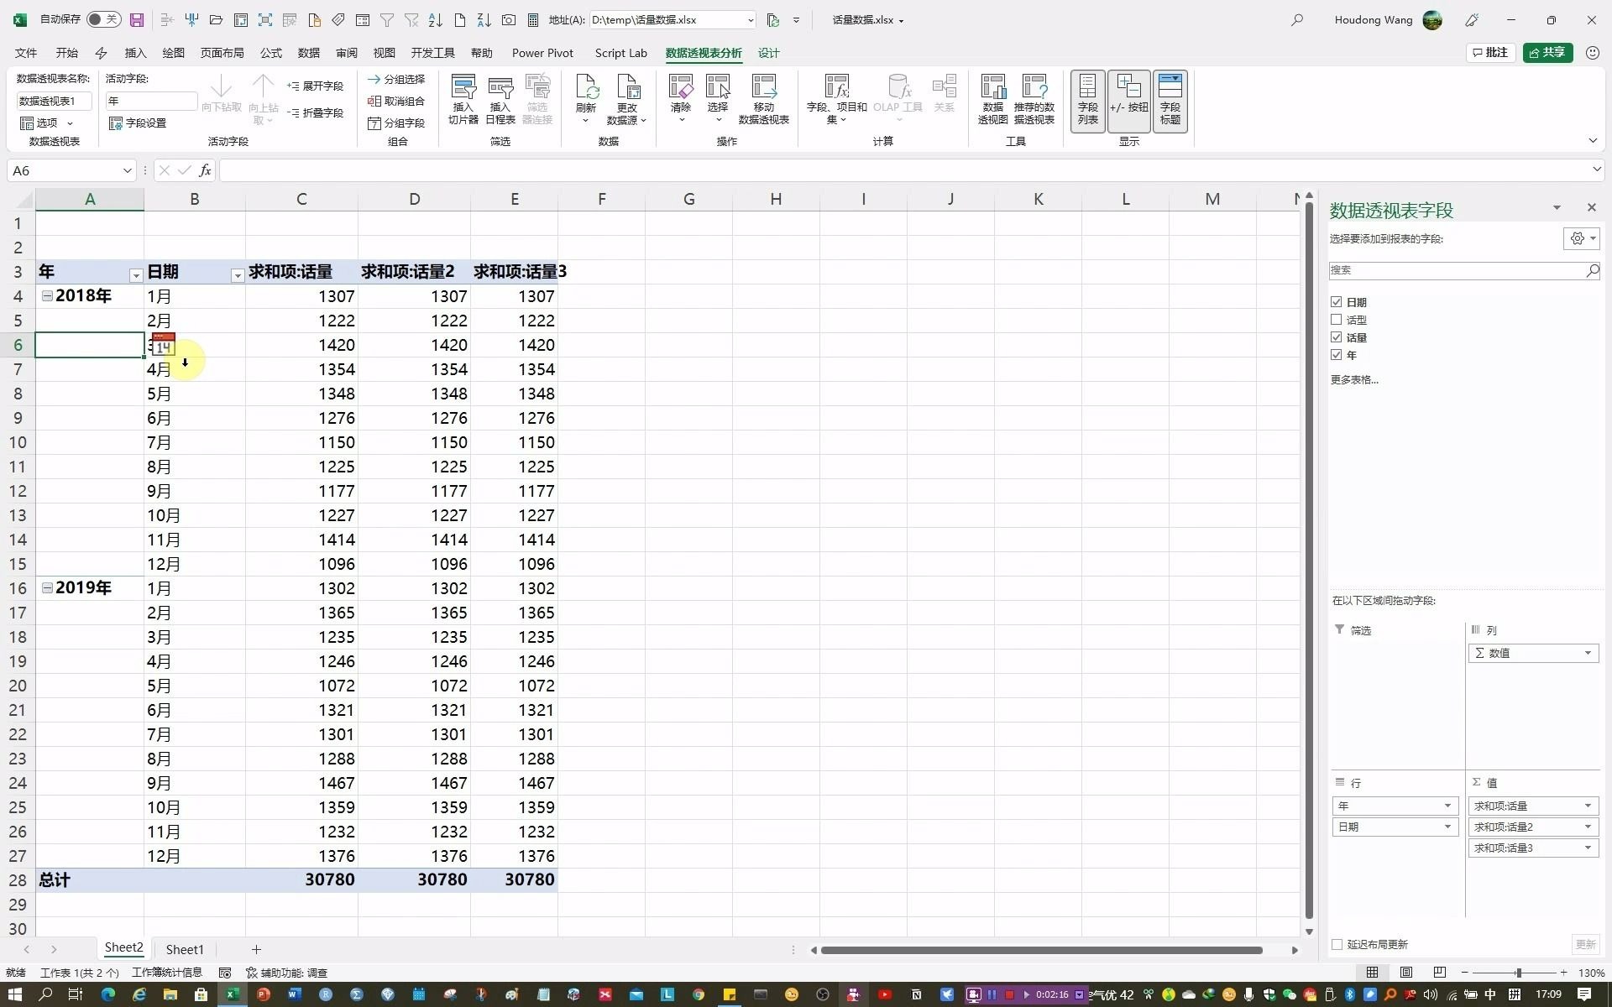
Task: Open the 年 column filter dropdown
Action: [136, 275]
